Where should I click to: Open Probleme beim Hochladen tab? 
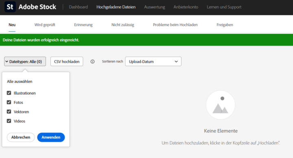point(175,25)
